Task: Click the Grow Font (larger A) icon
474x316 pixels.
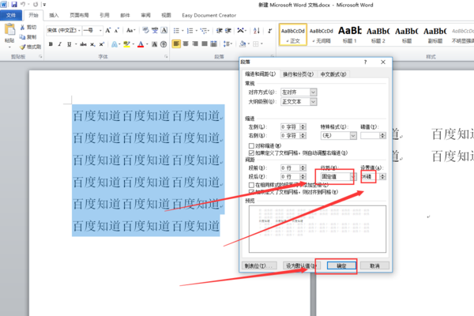Action: [108, 30]
